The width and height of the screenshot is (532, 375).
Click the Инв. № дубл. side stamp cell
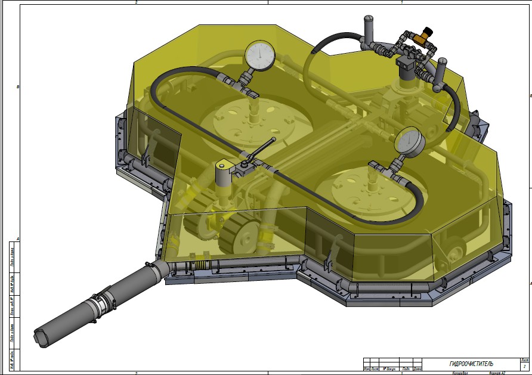click(x=12, y=284)
